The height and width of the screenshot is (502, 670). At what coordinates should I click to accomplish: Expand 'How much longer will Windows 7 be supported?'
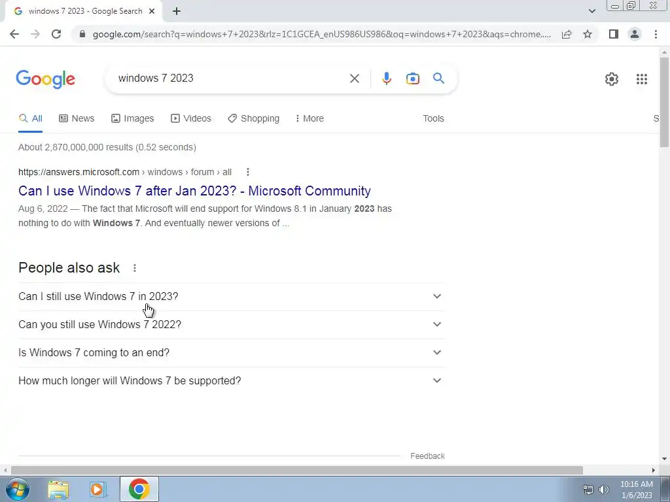[x=232, y=381]
